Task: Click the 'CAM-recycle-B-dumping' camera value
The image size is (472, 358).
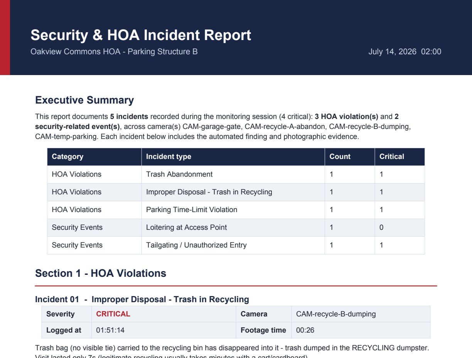Action: point(336,314)
